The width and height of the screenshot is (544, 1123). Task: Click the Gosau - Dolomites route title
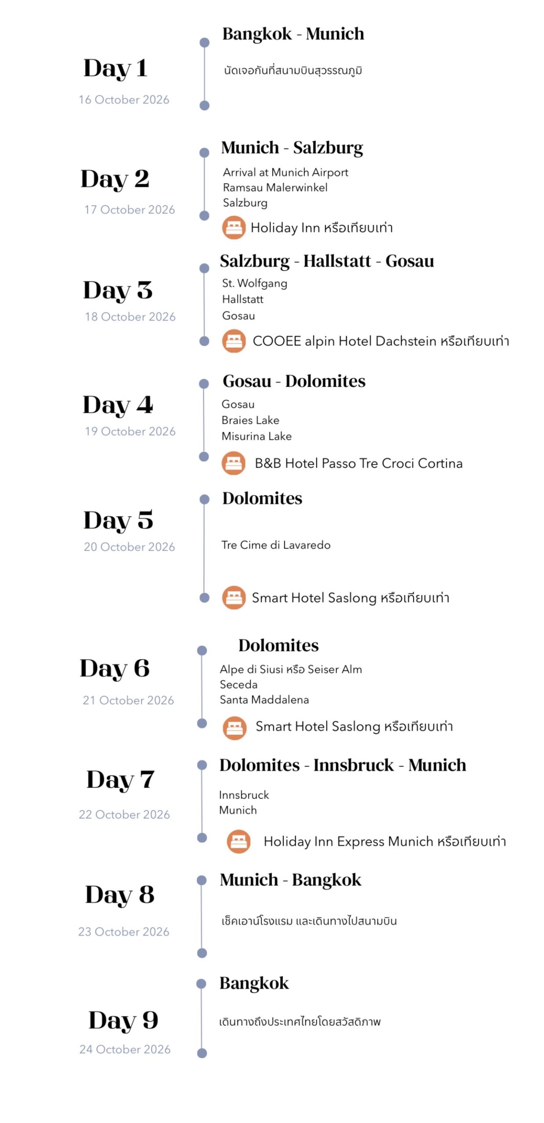294,381
